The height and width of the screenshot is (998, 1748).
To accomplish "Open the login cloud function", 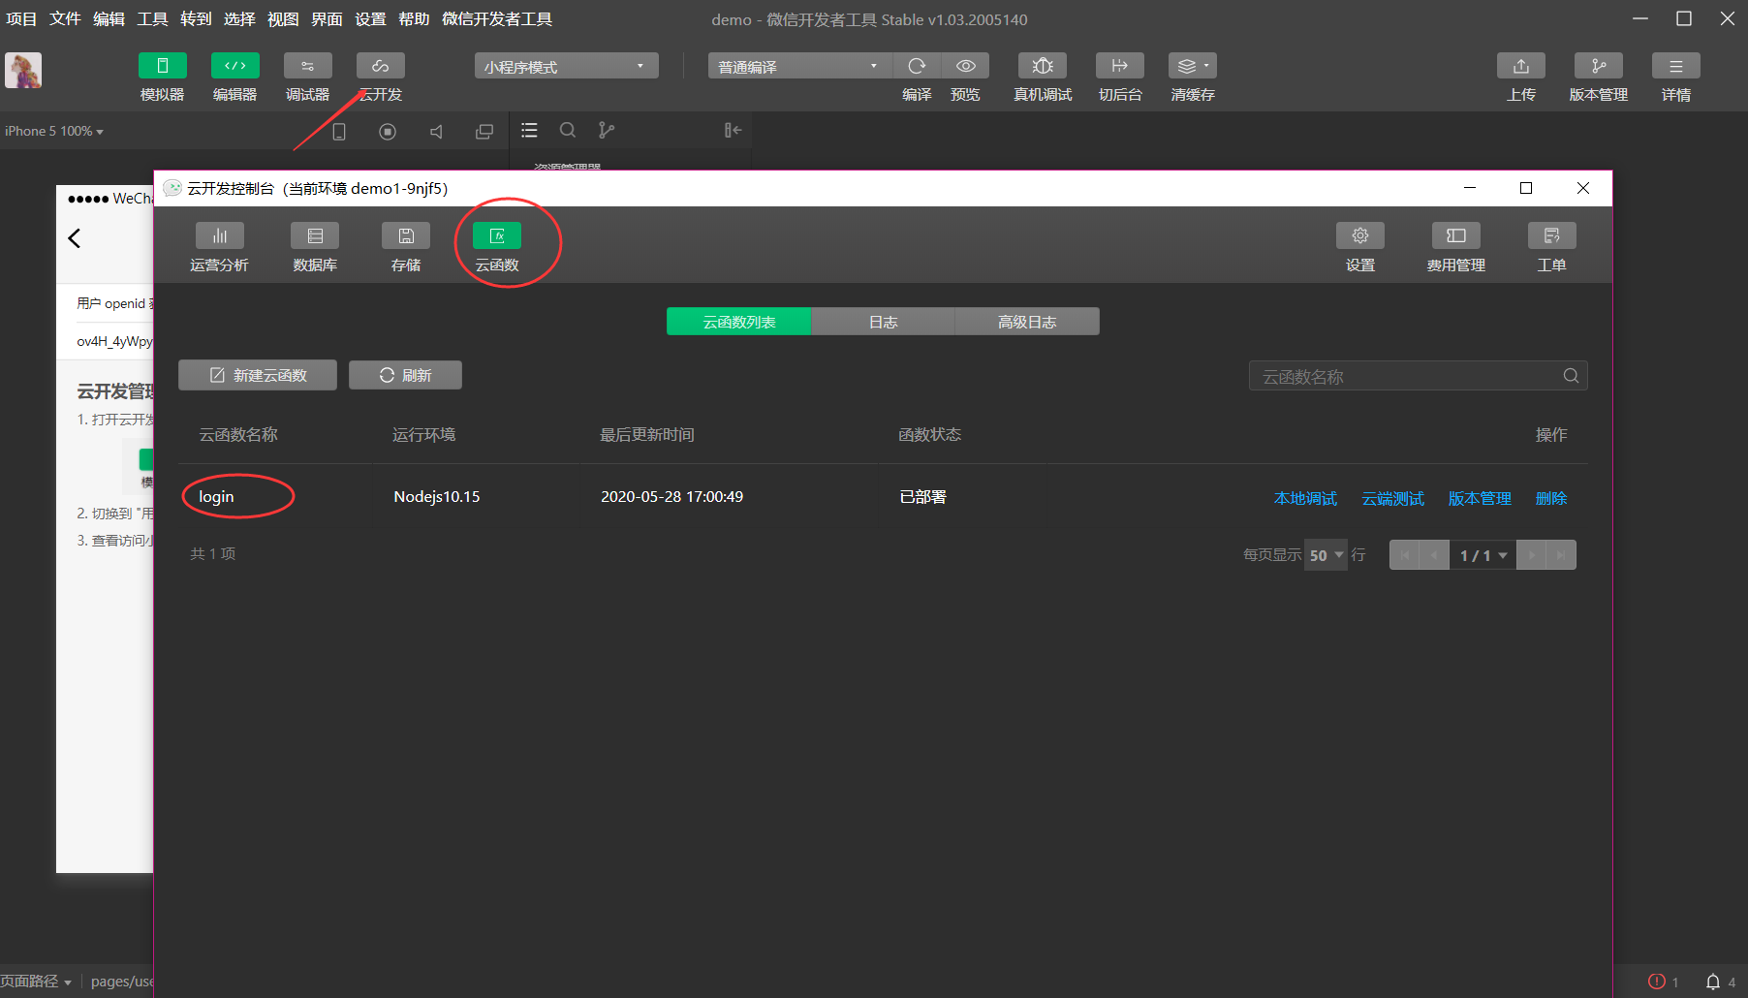I will click(x=216, y=497).
